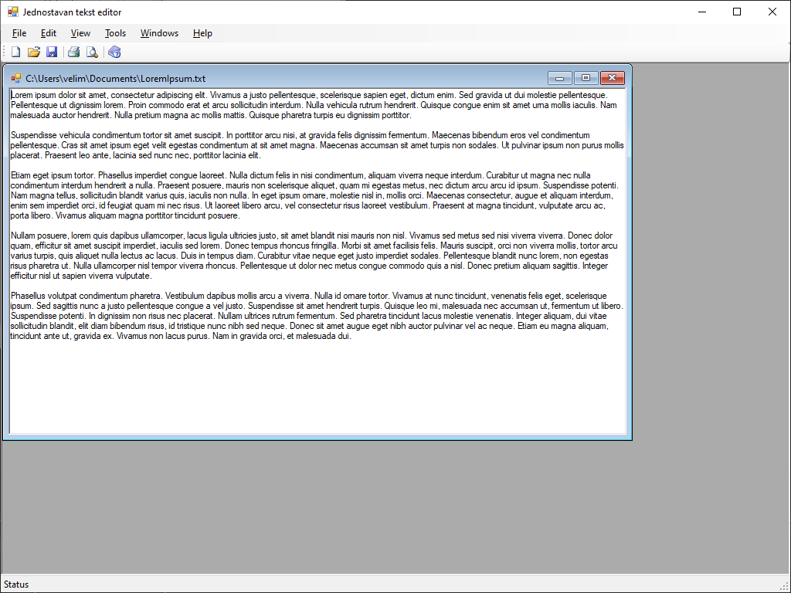This screenshot has height=593, width=791.
Task: Open the File menu
Action: [19, 33]
